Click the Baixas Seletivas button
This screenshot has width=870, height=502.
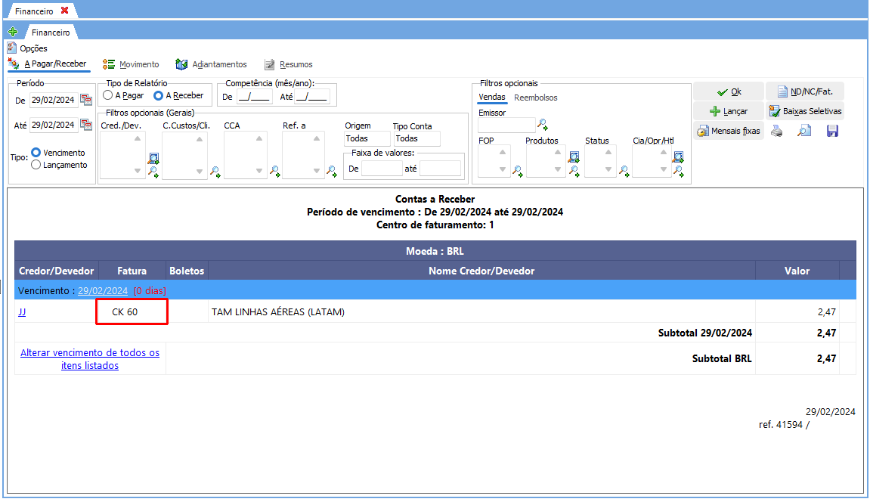pos(805,111)
